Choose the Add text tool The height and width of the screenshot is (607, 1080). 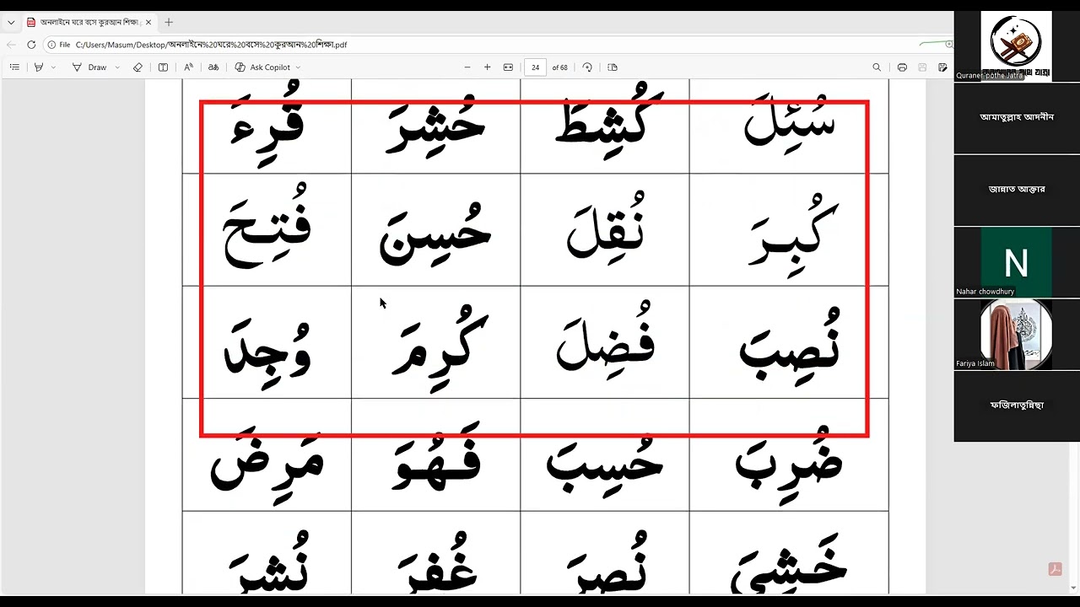163,67
